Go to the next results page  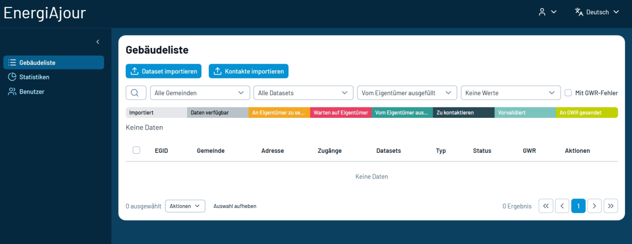[594, 206]
